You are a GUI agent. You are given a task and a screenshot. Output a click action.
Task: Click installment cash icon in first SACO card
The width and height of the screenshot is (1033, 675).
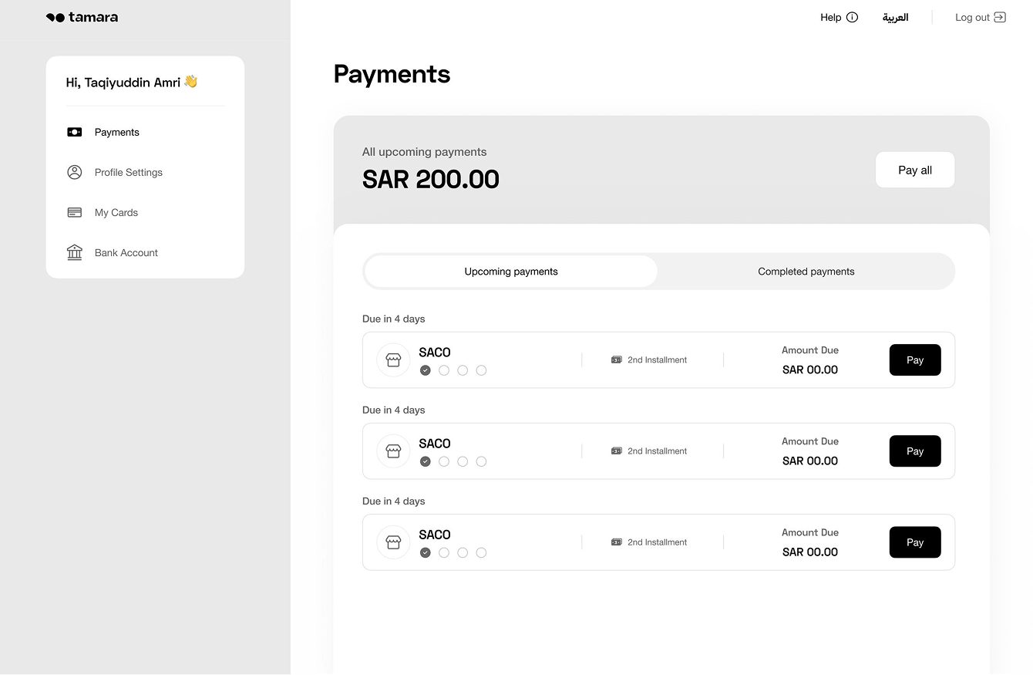(617, 360)
